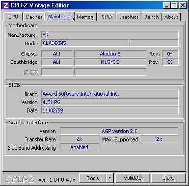This screenshot has height=186, width=189.
Task: Click the Side Band Addressing label
Action: coord(32,148)
